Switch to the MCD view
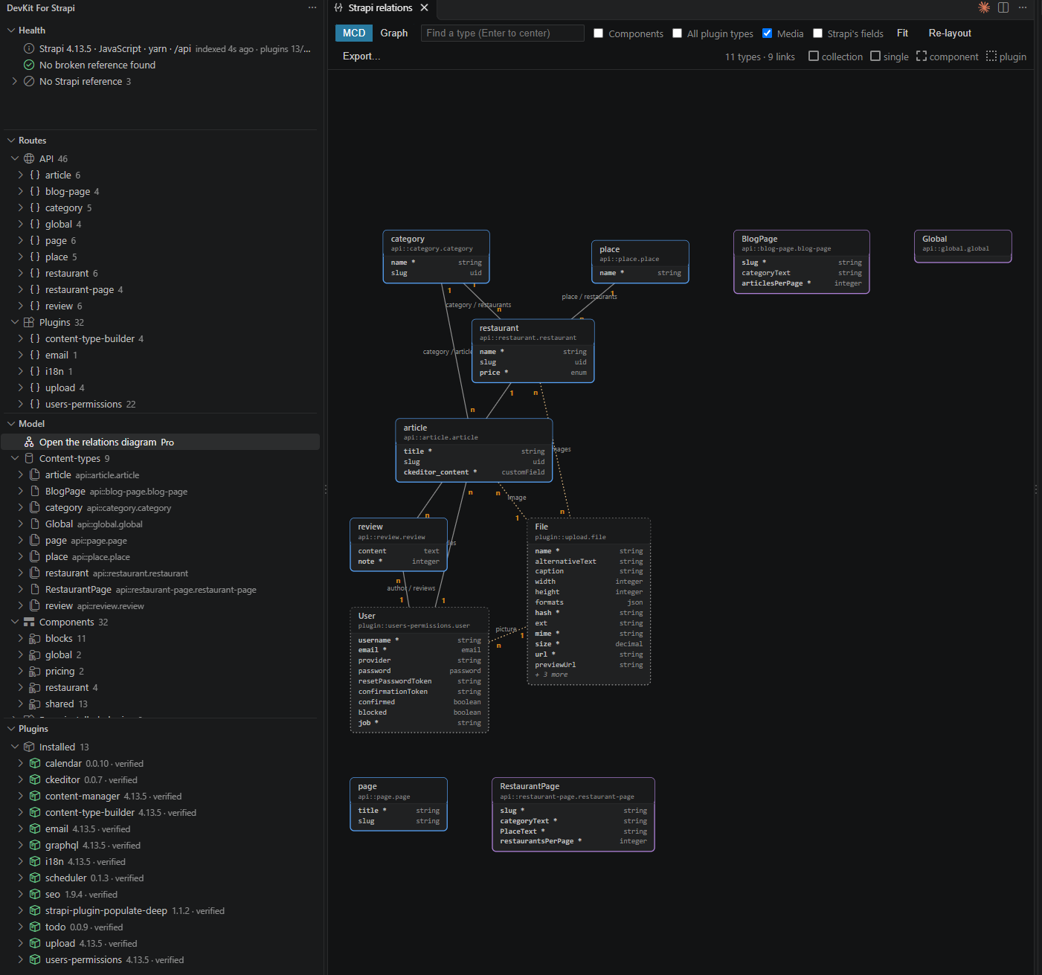 click(354, 33)
